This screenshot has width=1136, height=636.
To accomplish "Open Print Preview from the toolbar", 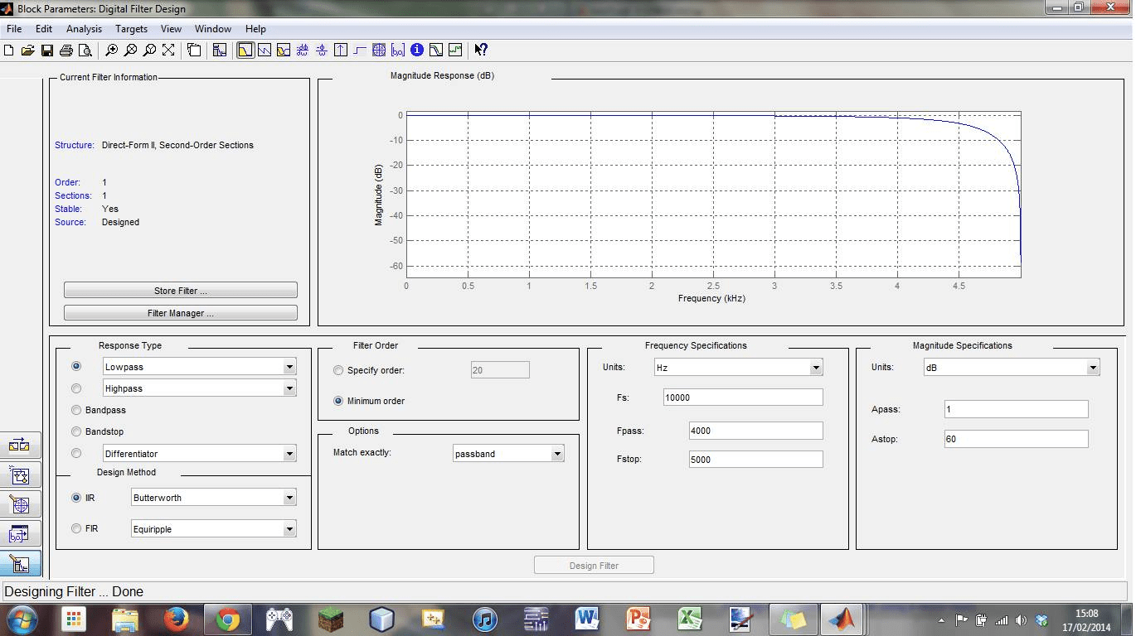I will [85, 50].
